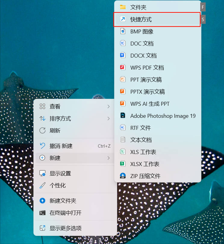Click the green XLSX 工作表 icon
This screenshot has height=244, width=224.
(x=123, y=164)
